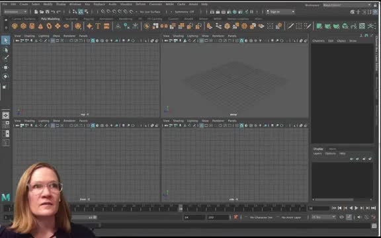Toggle Snap to Curves magnet icon

tap(108, 12)
